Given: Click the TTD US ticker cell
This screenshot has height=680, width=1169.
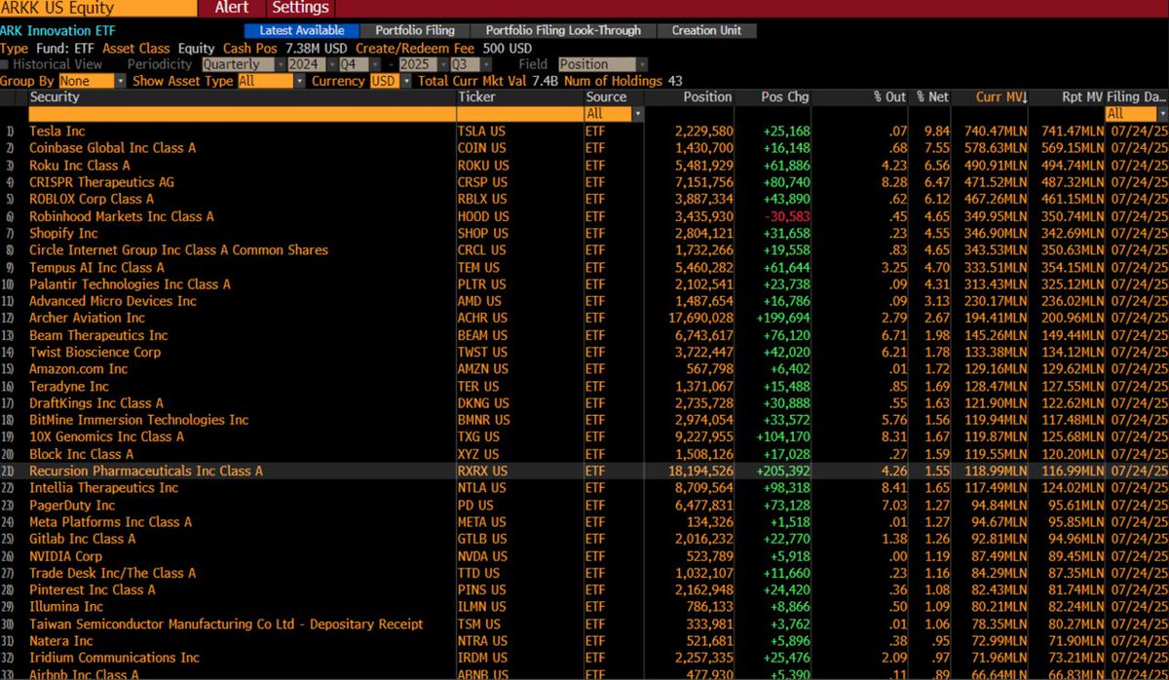Looking at the screenshot, I should (x=478, y=573).
